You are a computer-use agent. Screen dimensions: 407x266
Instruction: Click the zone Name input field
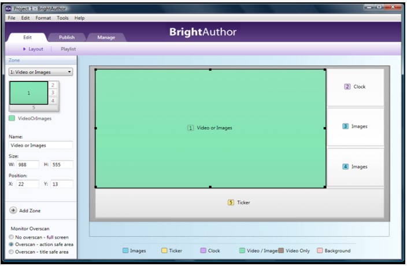click(x=40, y=145)
